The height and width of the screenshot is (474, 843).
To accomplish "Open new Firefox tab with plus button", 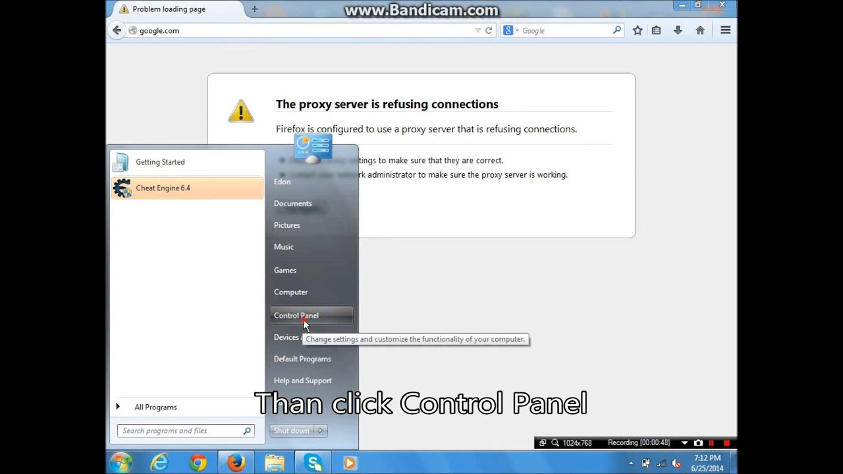I will 255,9.
